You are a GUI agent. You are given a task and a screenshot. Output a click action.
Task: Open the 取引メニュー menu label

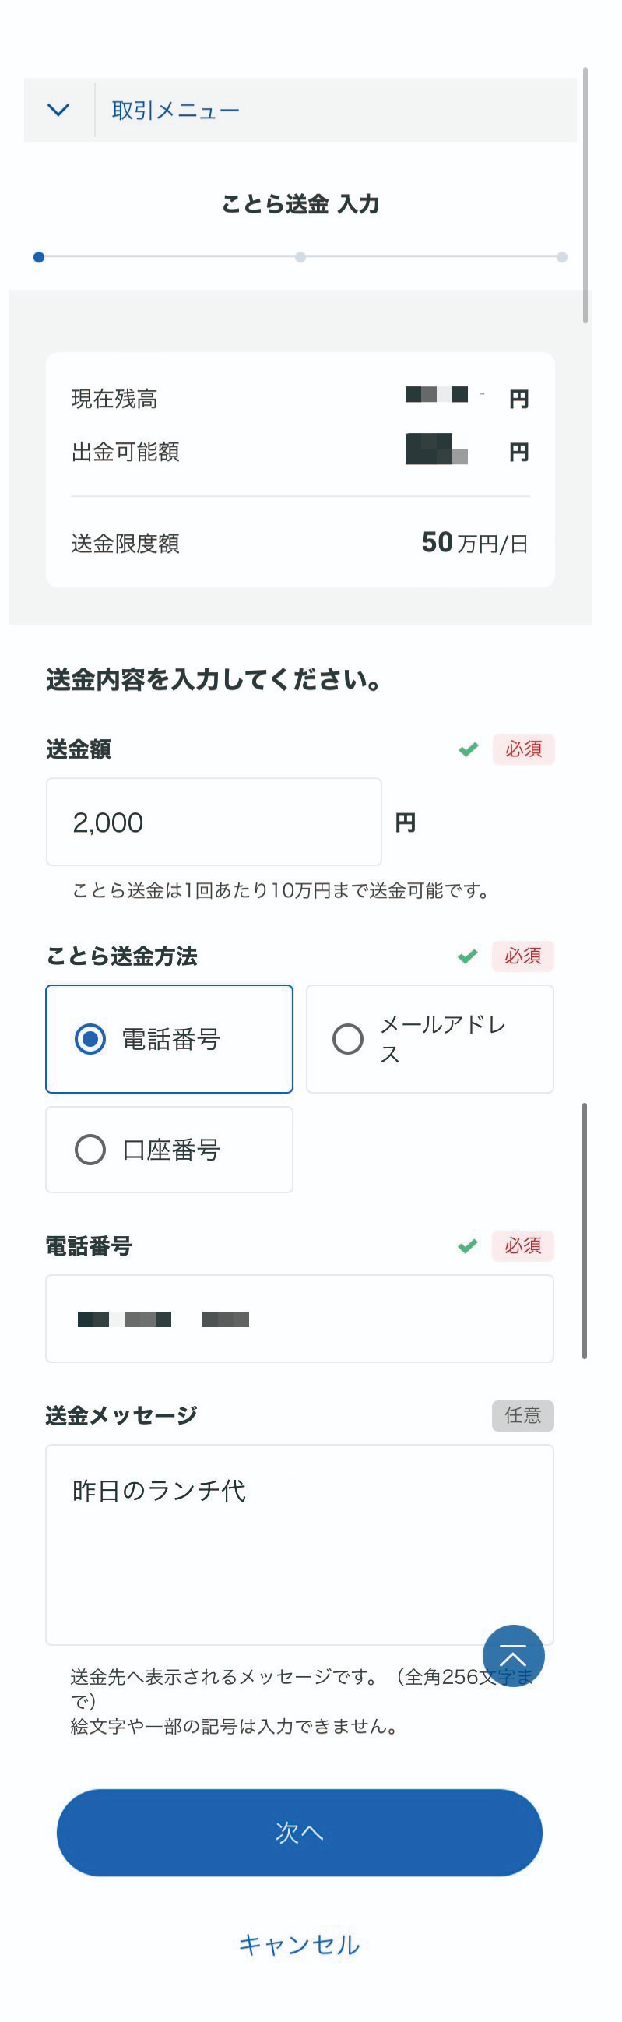(176, 111)
